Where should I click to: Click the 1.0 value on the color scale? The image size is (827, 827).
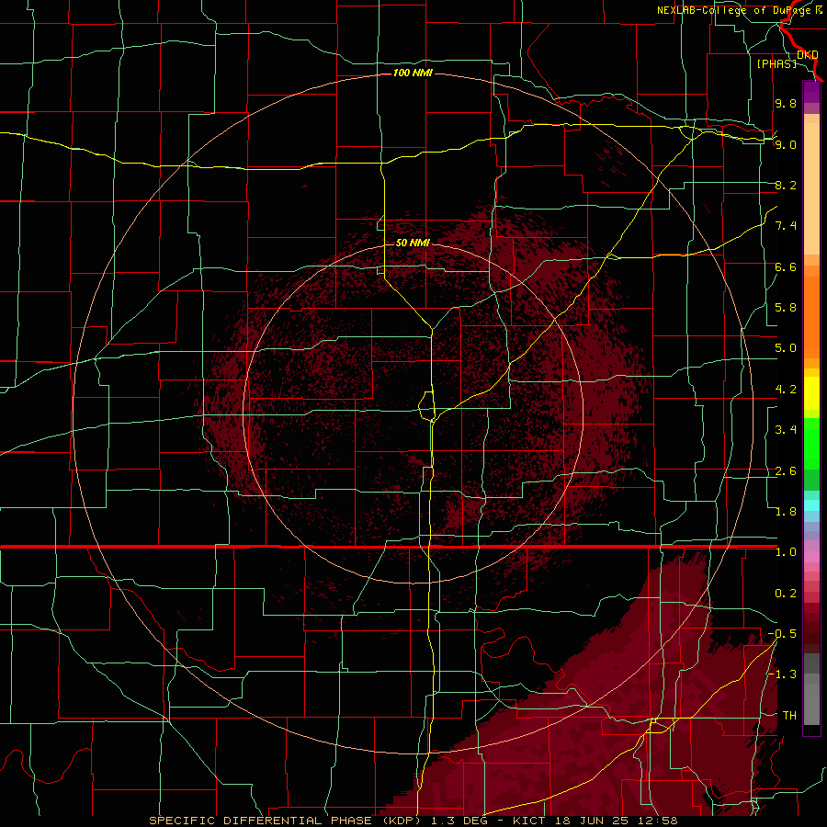(x=786, y=552)
